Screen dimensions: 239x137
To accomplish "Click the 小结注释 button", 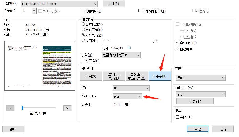I will pyautogui.click(x=195, y=101).
